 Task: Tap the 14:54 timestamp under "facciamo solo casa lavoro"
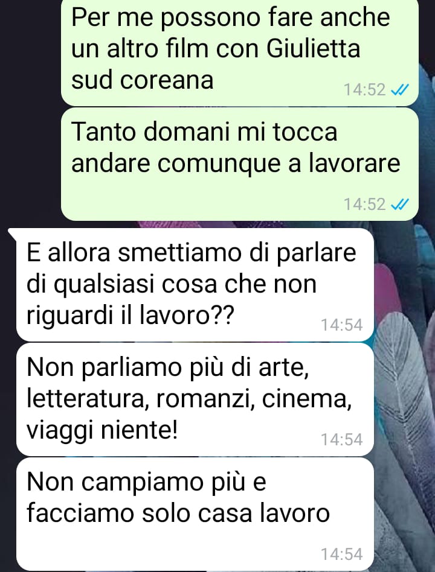(x=341, y=554)
